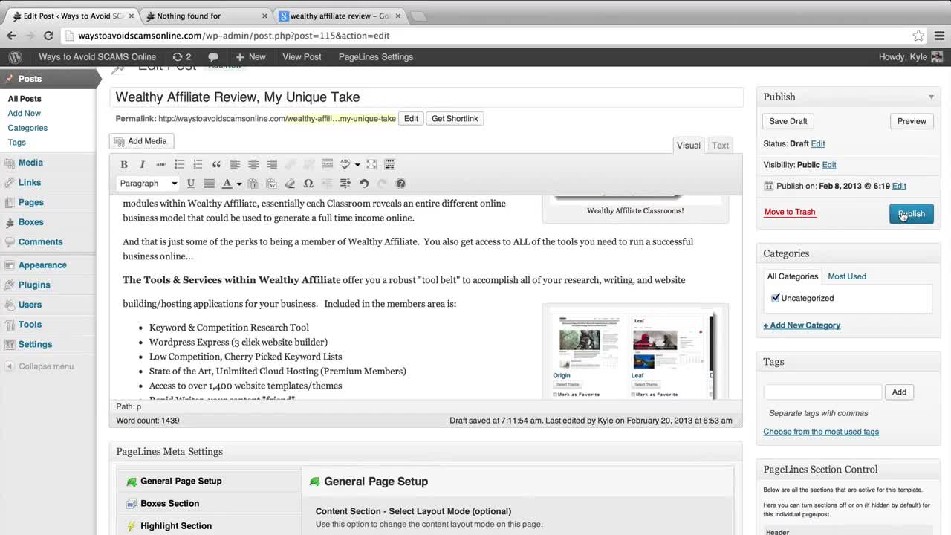Uncheck the Uncategorized category
This screenshot has width=951, height=535.
click(x=776, y=298)
